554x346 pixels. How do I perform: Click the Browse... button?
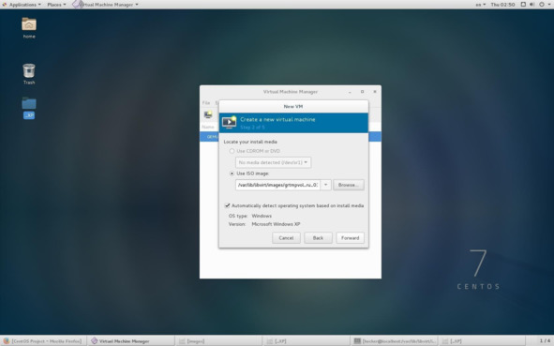[349, 185]
